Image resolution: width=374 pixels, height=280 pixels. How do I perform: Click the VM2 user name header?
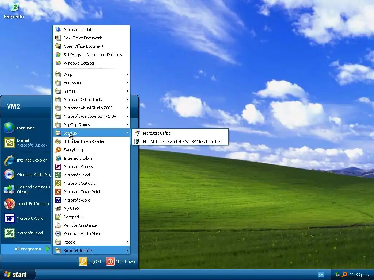(14, 106)
